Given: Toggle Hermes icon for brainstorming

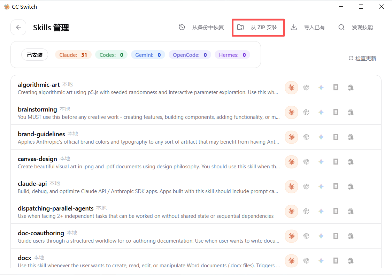Looking at the screenshot, I should pos(351,112).
